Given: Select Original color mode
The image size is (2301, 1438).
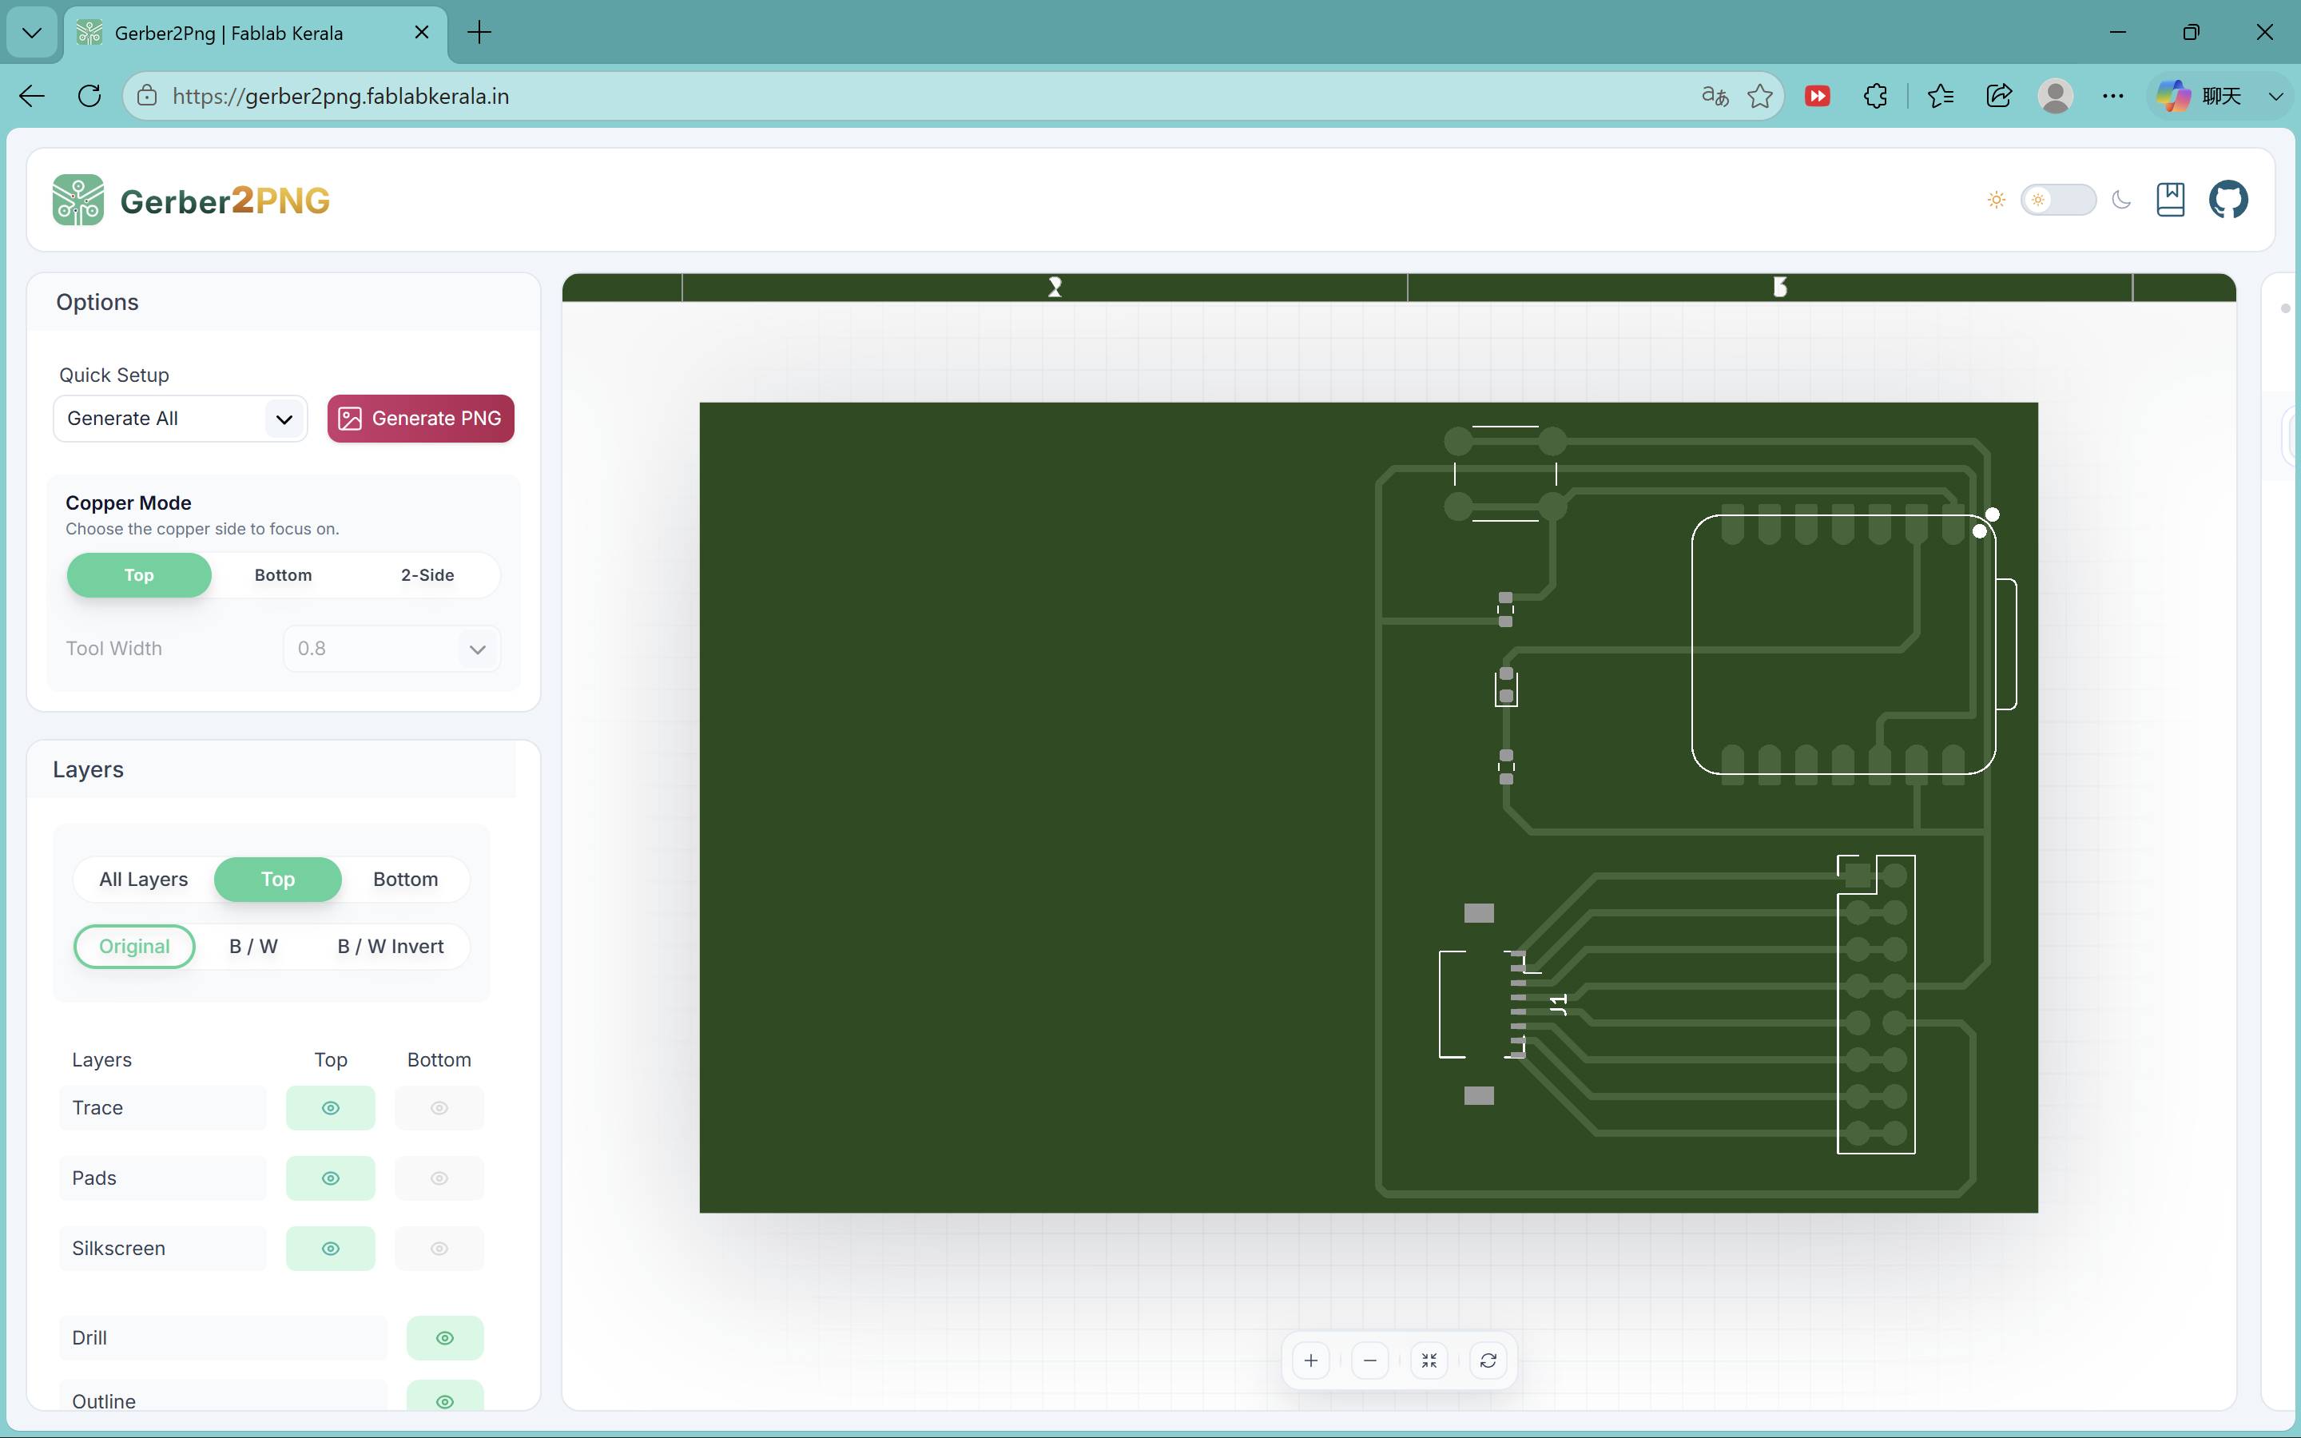Looking at the screenshot, I should [134, 947].
